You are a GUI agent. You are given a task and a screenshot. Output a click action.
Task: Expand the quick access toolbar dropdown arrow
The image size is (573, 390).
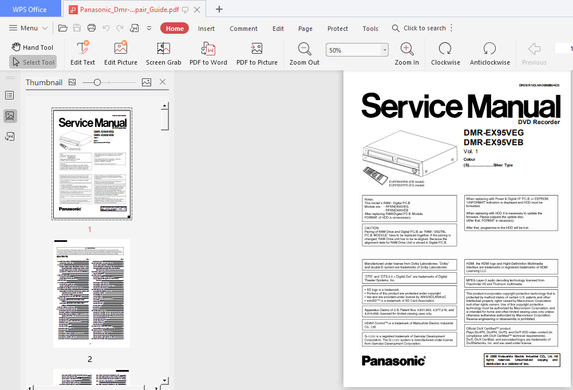tap(149, 28)
